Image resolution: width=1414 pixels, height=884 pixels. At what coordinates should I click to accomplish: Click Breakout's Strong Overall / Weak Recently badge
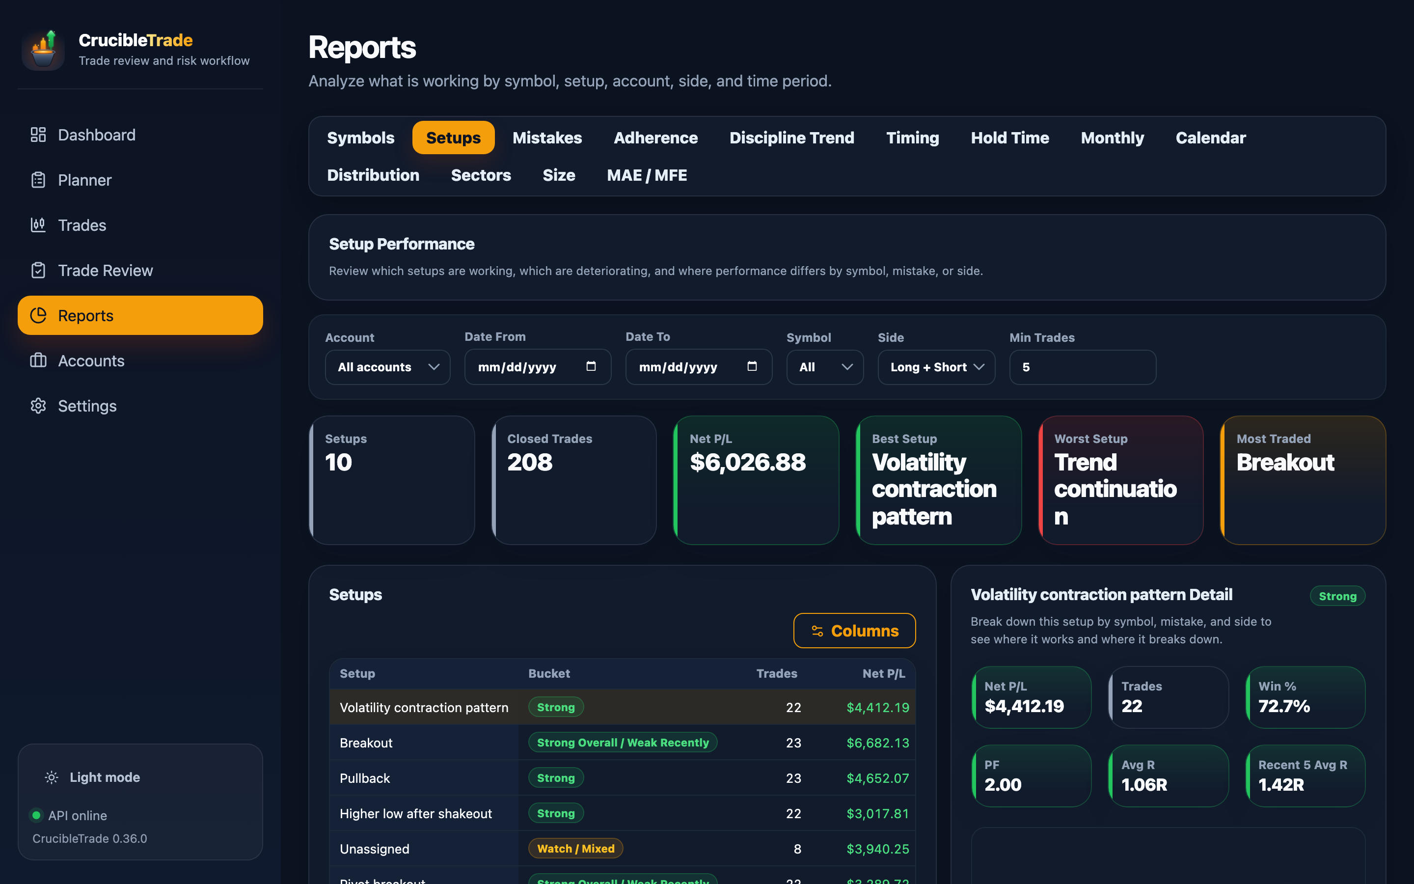pos(623,743)
